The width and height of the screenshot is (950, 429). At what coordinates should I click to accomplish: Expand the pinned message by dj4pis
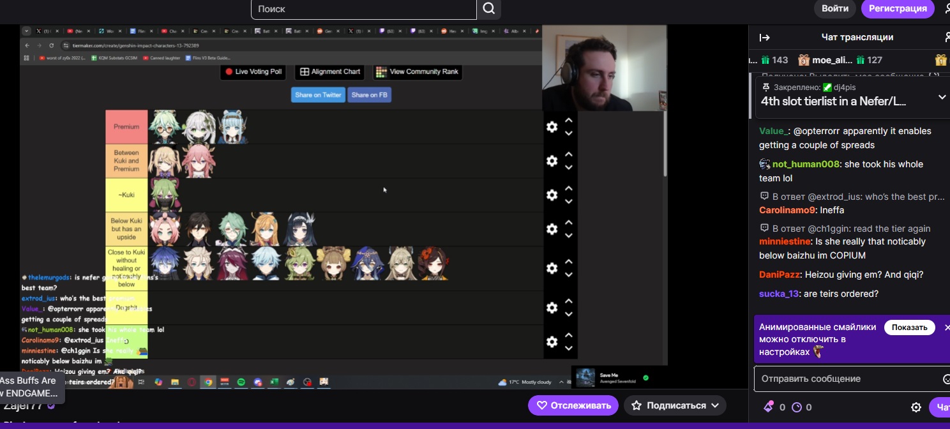pyautogui.click(x=942, y=97)
